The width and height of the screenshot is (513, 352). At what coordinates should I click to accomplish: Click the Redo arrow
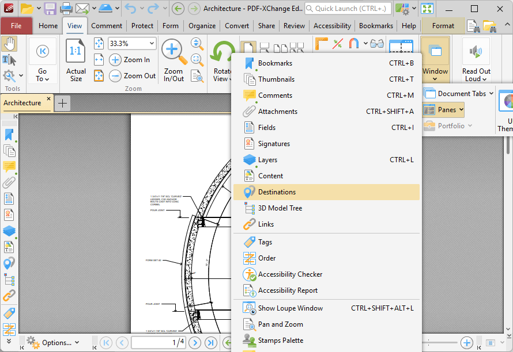click(153, 9)
